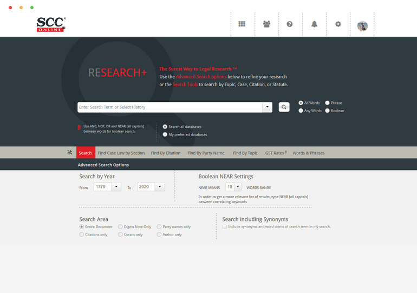Screen dimensions: 417x293
Task: Select the All Words radio button
Action: tap(301, 103)
